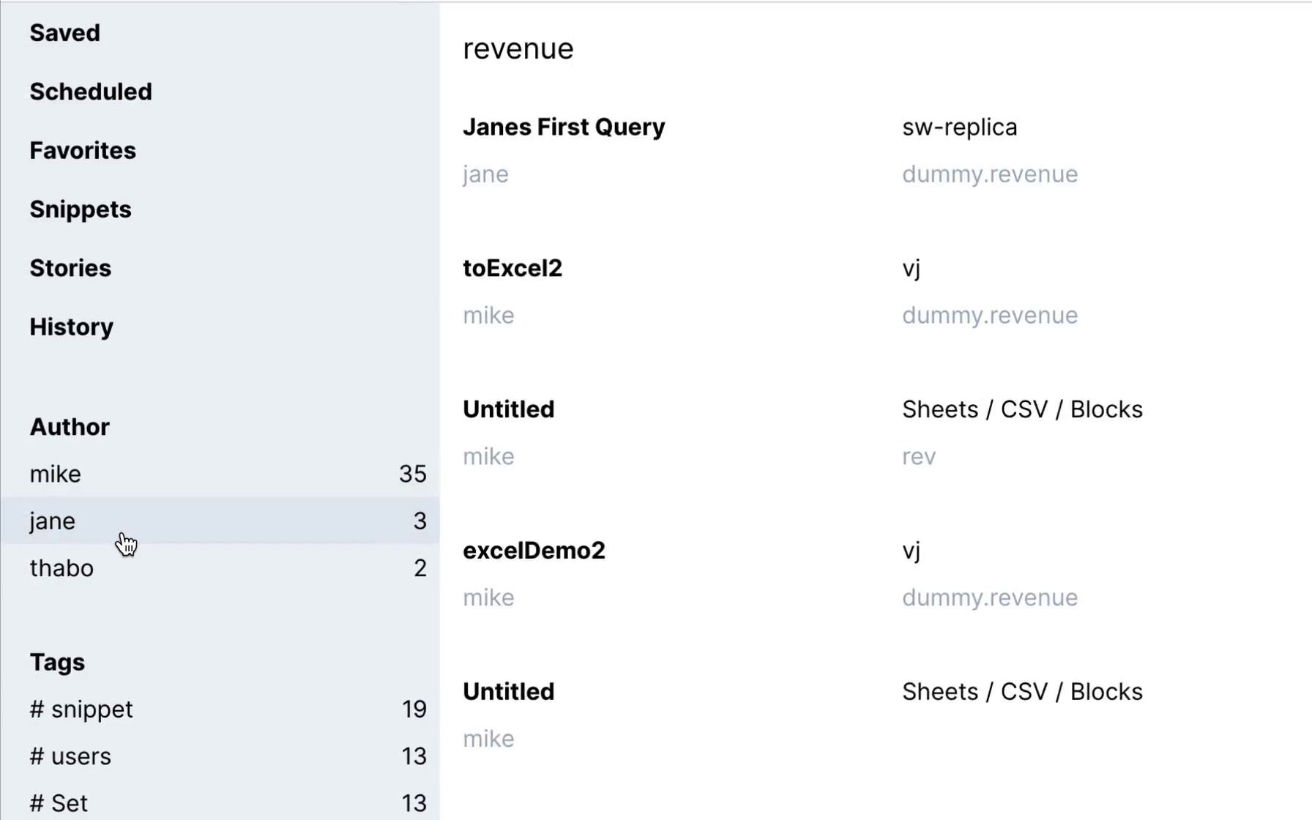
Task: Navigate to Stories
Action: pyautogui.click(x=70, y=268)
